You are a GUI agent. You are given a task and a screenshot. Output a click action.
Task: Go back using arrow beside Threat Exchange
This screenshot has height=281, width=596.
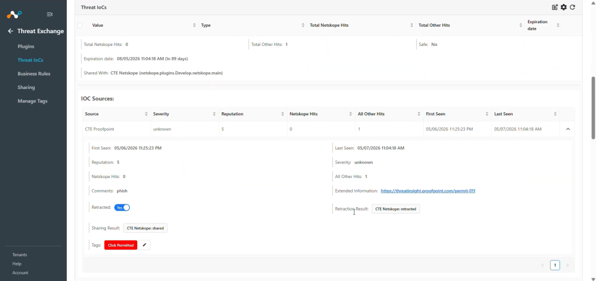click(x=10, y=31)
